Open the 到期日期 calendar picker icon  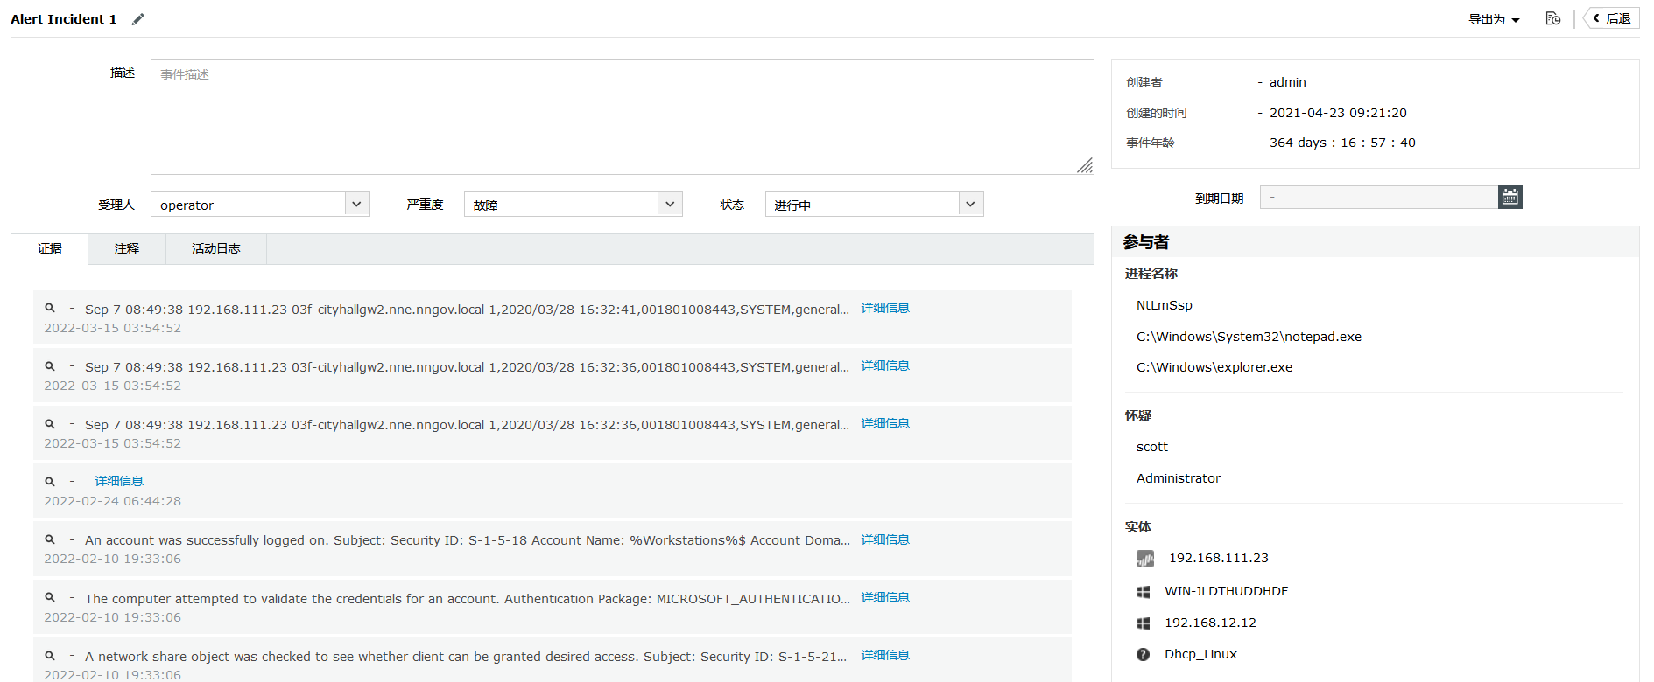[1510, 198]
